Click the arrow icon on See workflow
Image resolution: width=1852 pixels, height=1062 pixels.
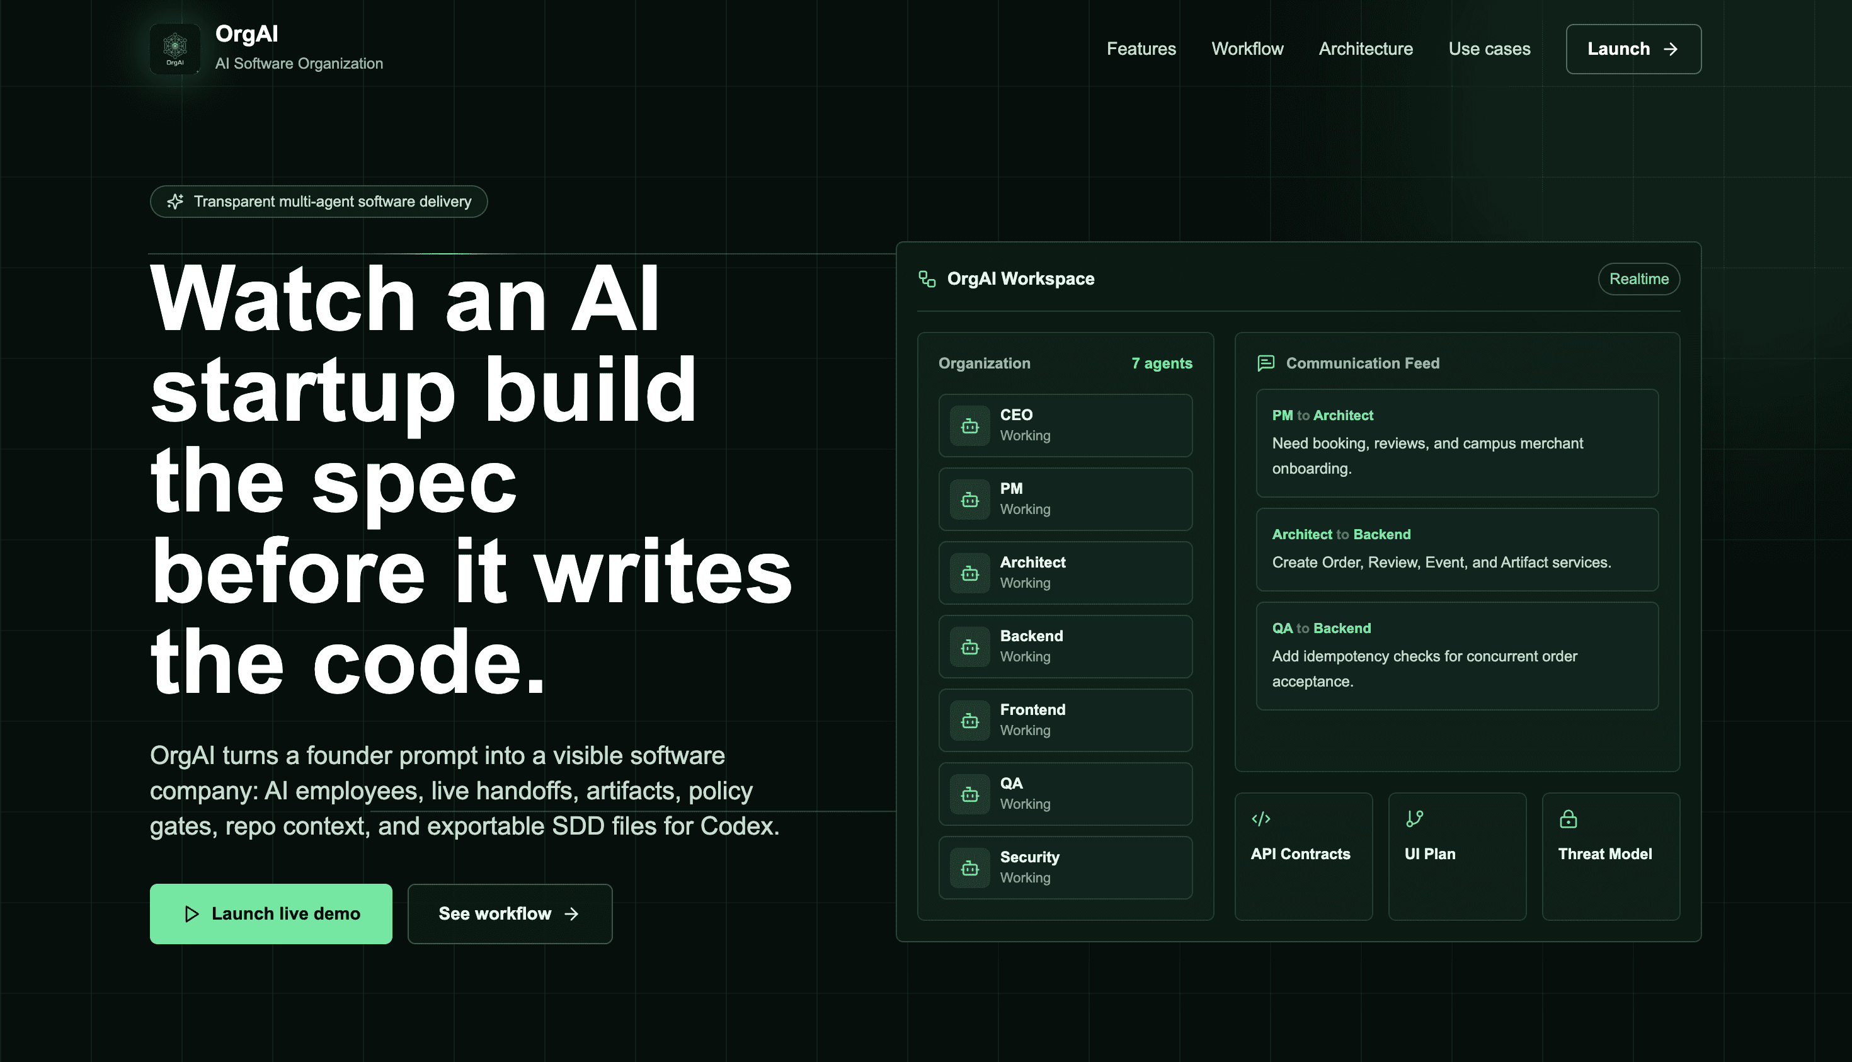point(572,914)
